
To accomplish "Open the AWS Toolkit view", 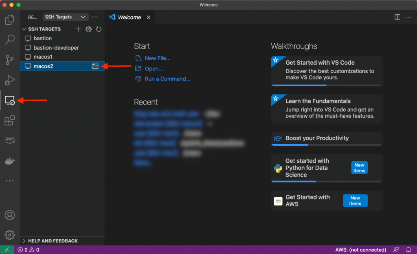I will (9, 140).
